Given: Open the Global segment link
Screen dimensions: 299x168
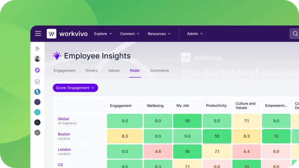Looking at the screenshot, I should click(x=63, y=119).
